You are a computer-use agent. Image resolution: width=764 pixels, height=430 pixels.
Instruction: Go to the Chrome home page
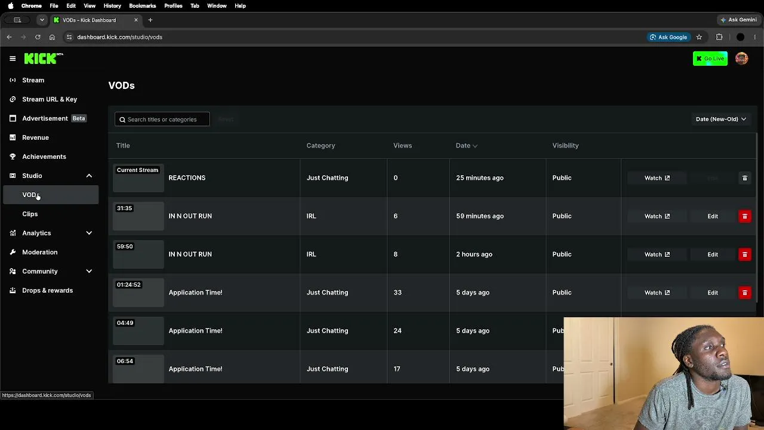[x=52, y=37]
